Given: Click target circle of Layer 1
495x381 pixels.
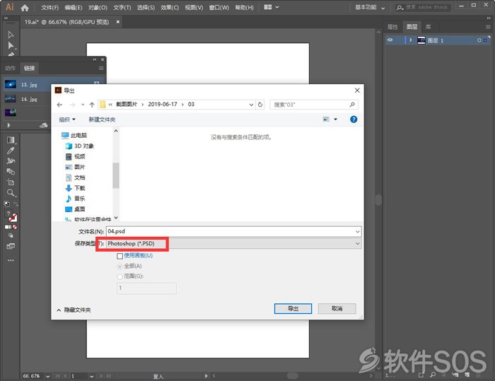Looking at the screenshot, I should tap(479, 40).
